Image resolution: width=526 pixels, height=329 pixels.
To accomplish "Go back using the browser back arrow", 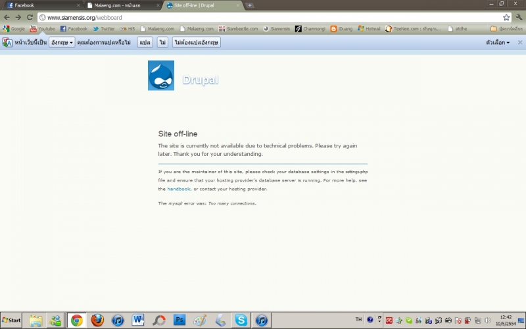I will tap(7, 18).
